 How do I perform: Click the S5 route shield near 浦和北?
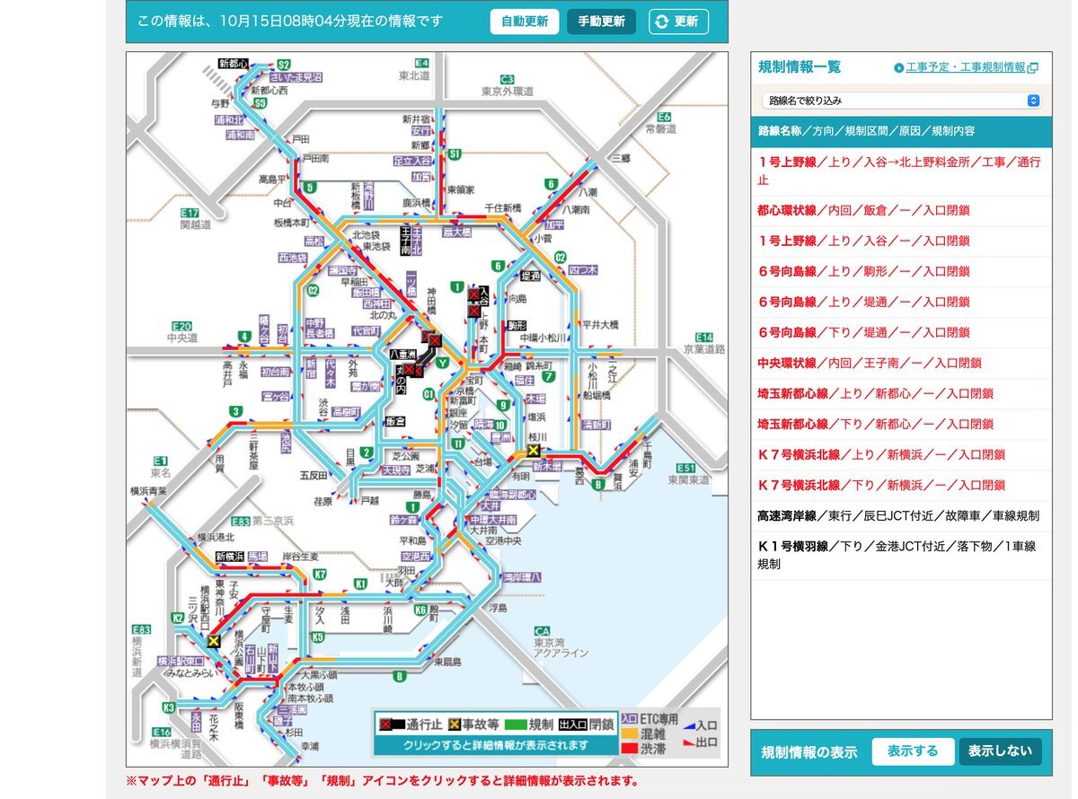click(260, 104)
